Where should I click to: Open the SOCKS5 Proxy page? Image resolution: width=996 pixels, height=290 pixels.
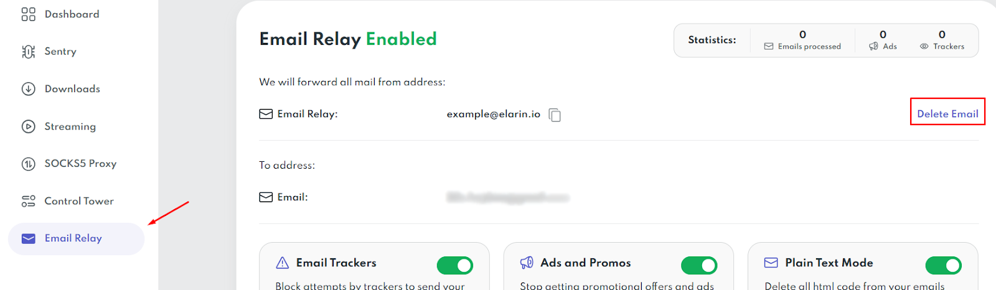80,164
